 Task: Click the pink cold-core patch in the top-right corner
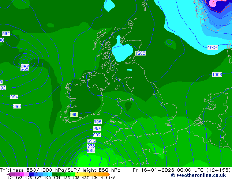click(213, 3)
